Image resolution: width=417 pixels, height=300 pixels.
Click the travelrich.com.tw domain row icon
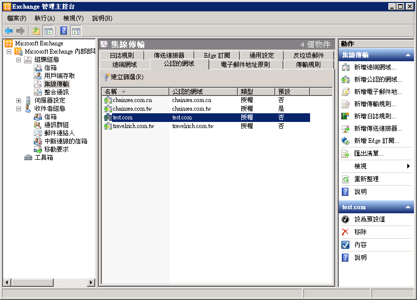pyautogui.click(x=108, y=126)
